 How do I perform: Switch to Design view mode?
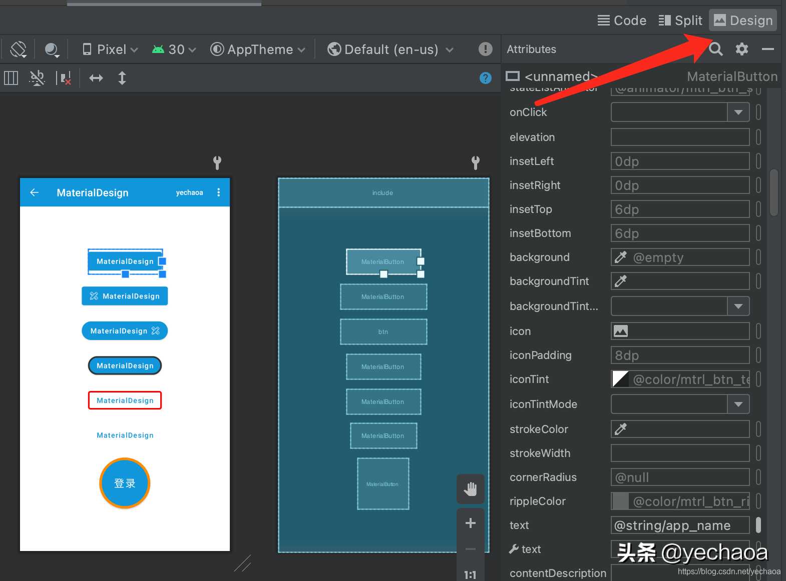point(743,20)
